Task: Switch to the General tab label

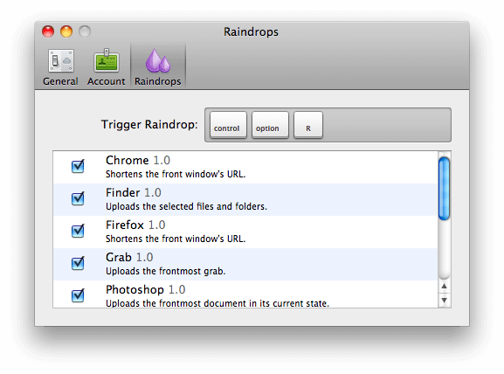Action: click(x=60, y=81)
